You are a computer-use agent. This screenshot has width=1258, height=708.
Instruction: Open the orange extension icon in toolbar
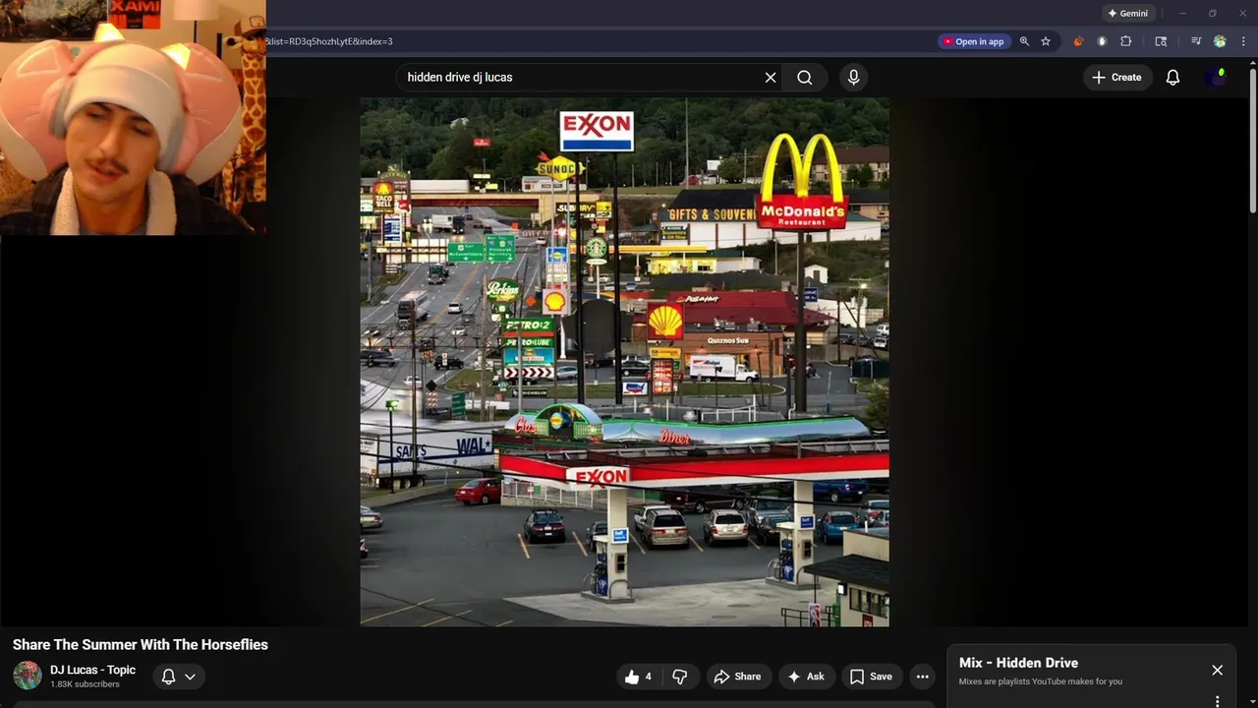[x=1078, y=41]
